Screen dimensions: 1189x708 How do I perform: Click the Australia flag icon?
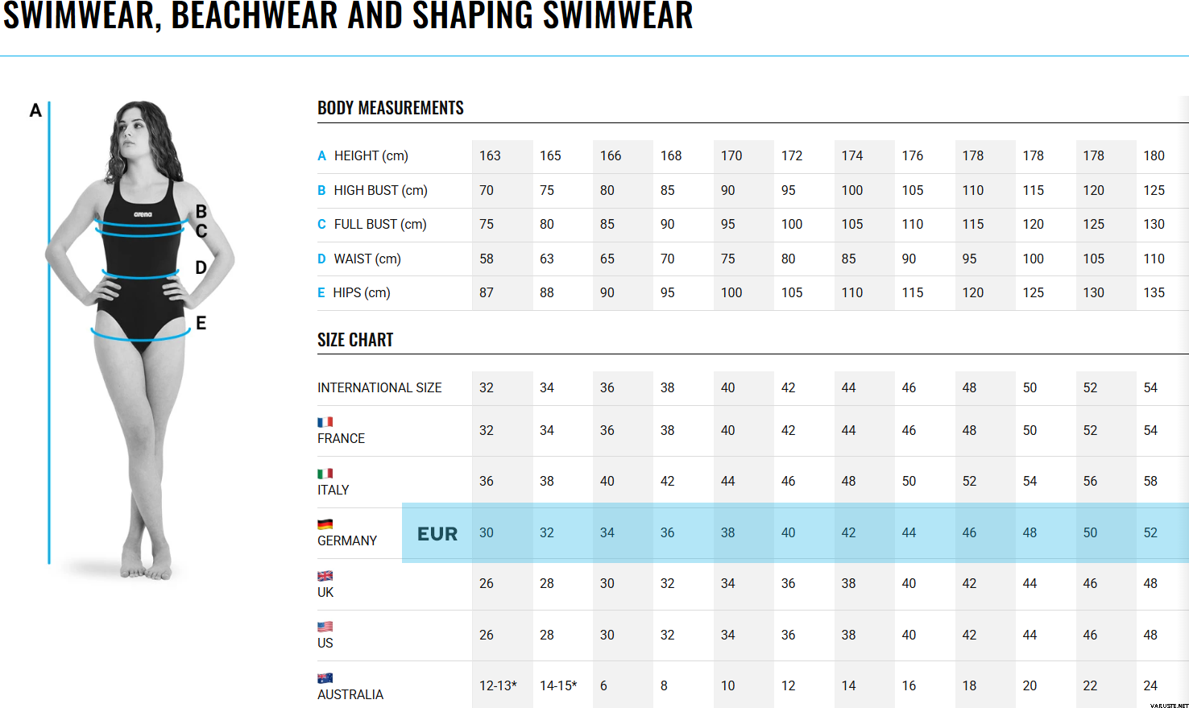[325, 678]
